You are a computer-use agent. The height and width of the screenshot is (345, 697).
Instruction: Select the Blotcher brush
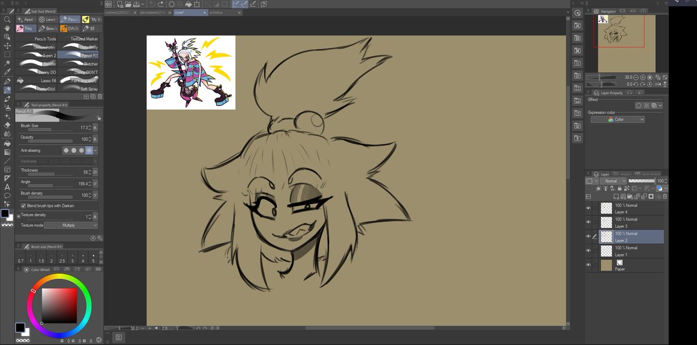[78, 64]
